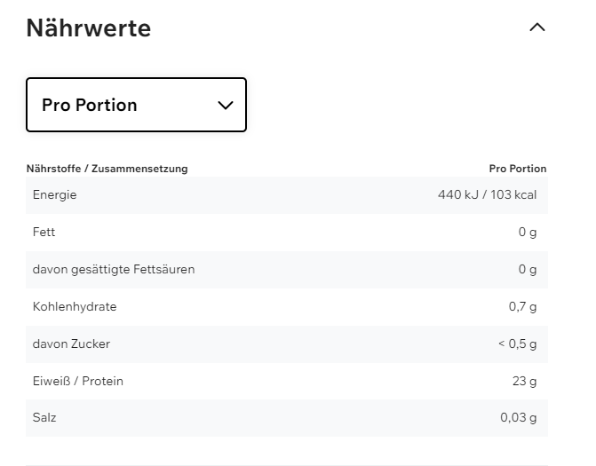Screen dimensions: 596x466
Task: Select the Eiweiß / Protein row label
Action: pos(77,381)
